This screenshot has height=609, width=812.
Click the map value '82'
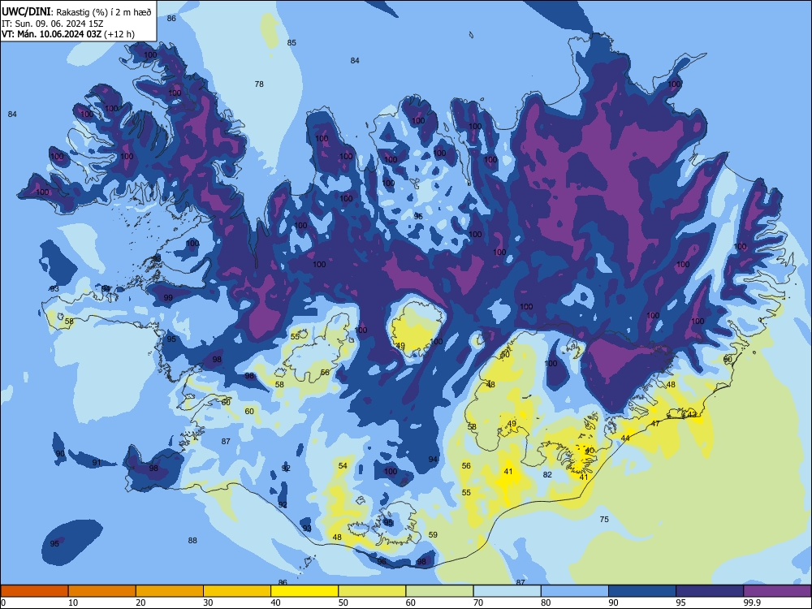coord(547,474)
